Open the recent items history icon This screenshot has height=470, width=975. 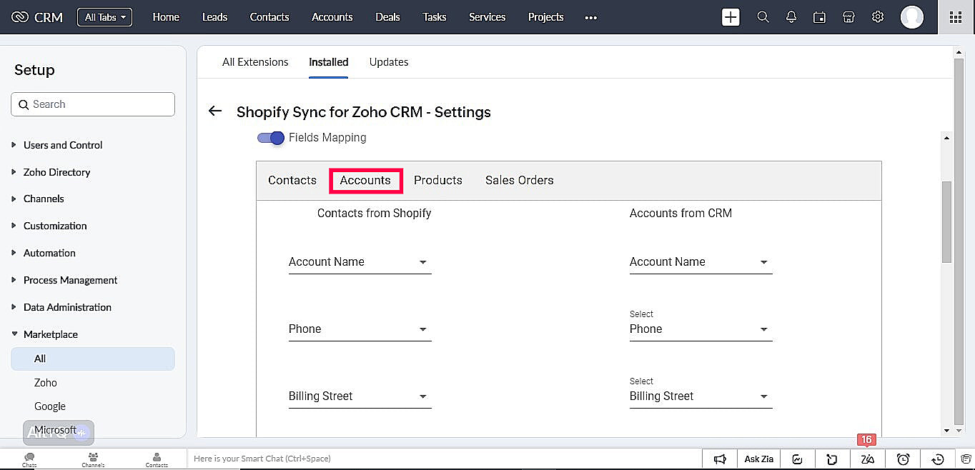click(x=939, y=459)
